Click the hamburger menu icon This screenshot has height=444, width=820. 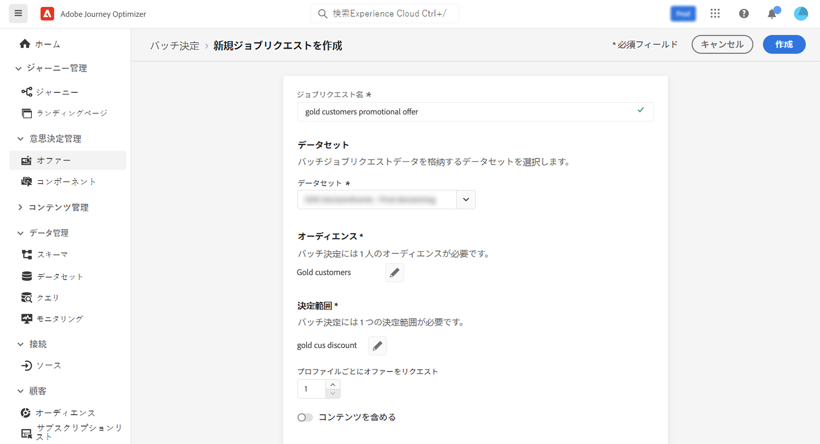pyautogui.click(x=18, y=14)
